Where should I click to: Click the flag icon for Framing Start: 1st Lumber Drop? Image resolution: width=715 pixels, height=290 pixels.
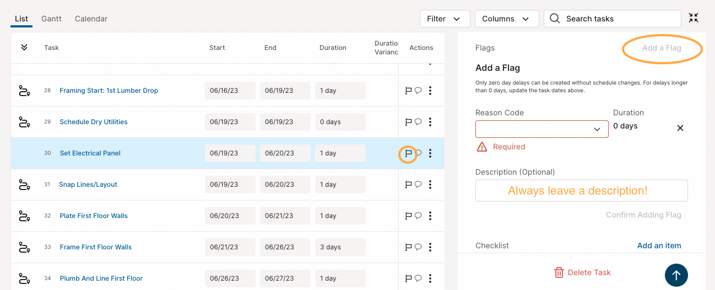(409, 91)
